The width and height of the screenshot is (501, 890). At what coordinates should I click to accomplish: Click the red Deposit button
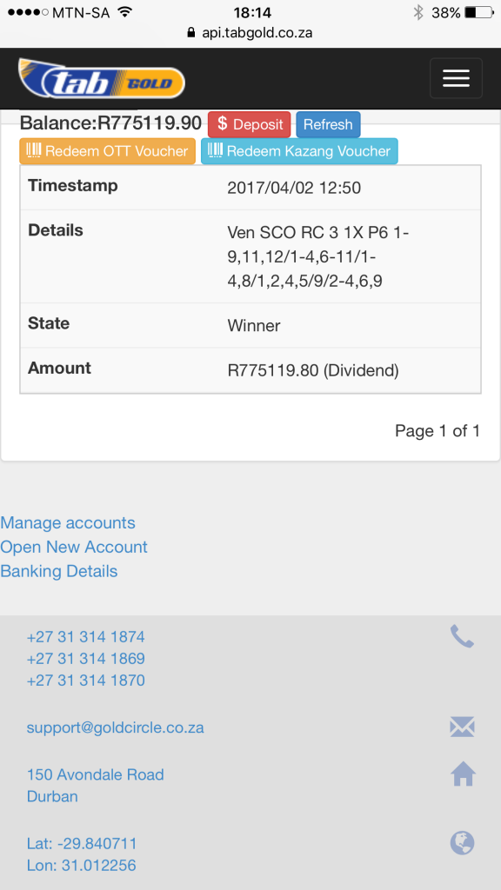click(x=249, y=124)
